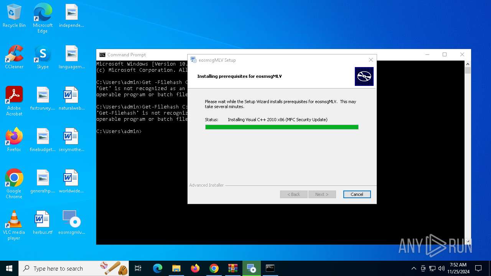Screen dimensions: 491x276
Task: Maximize the Command Prompt window
Action: [x=445, y=54]
